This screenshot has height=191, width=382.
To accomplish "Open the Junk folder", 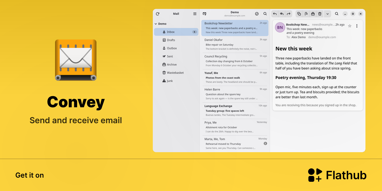I will tap(176, 81).
